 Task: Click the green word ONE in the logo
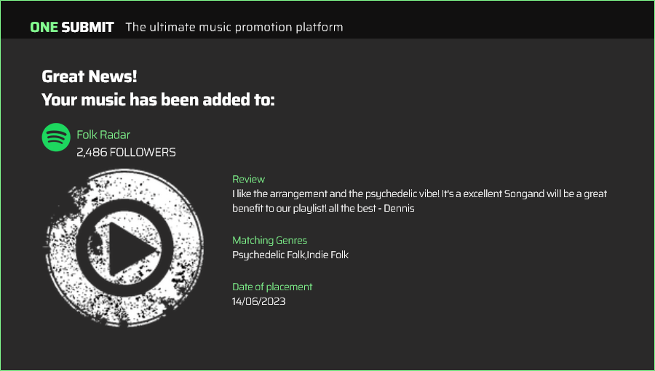pos(44,28)
